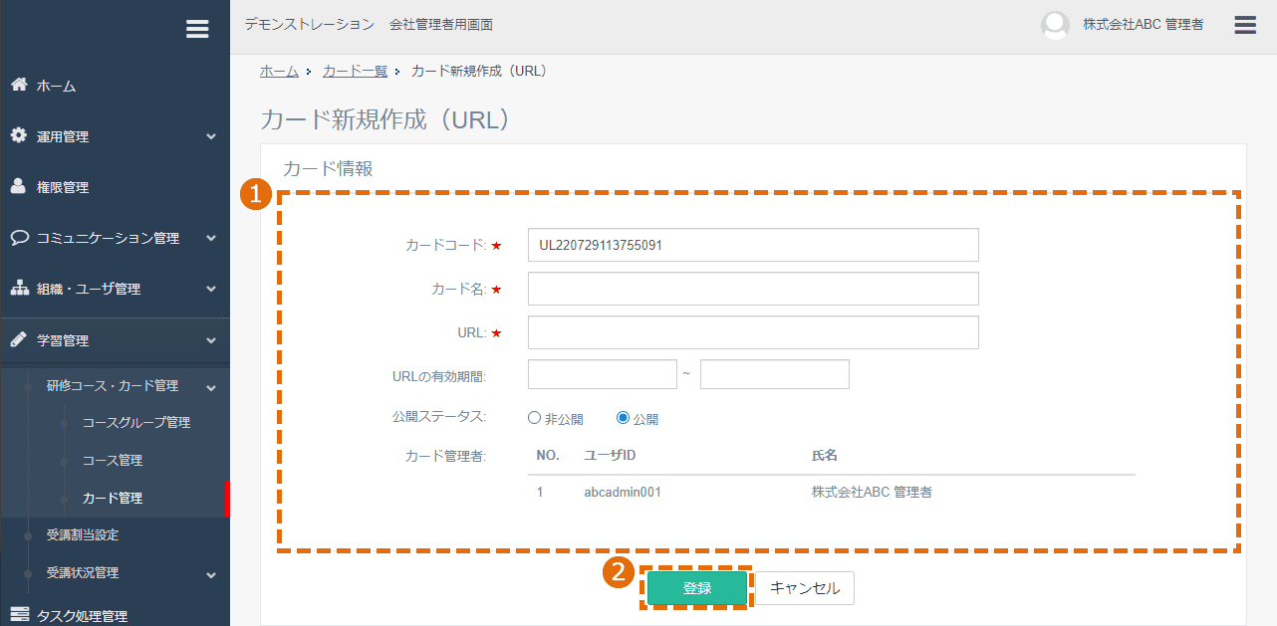Screen dimensions: 1277x626
Task: Open カード管理 in sidebar
Action: [x=113, y=498]
